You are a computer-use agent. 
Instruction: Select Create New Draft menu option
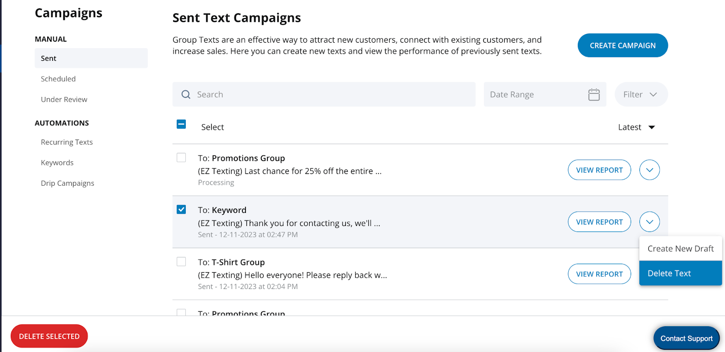[680, 249]
